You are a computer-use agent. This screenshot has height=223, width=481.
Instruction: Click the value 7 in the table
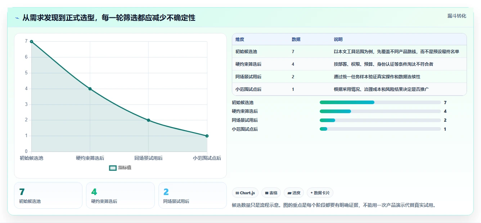(x=293, y=52)
